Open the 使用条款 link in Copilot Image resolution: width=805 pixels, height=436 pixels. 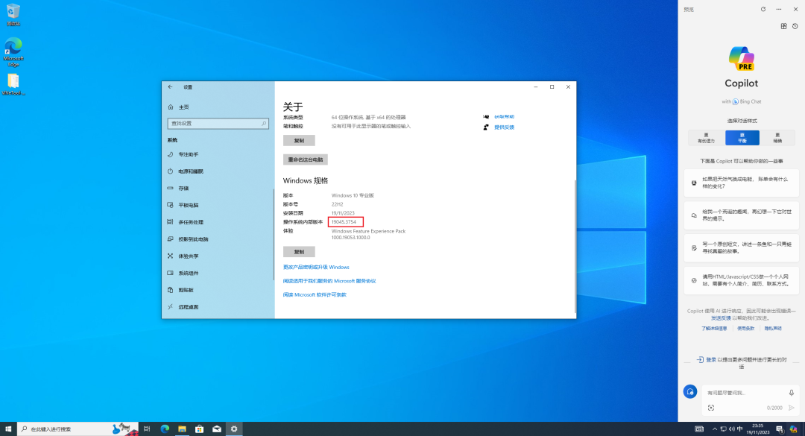(x=745, y=329)
